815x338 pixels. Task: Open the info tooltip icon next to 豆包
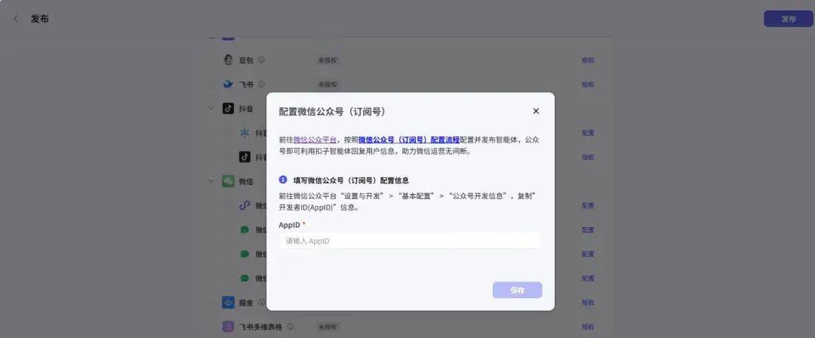tap(261, 60)
